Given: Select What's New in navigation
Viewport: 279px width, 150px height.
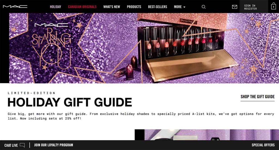Looking at the screenshot, I should (x=111, y=7).
